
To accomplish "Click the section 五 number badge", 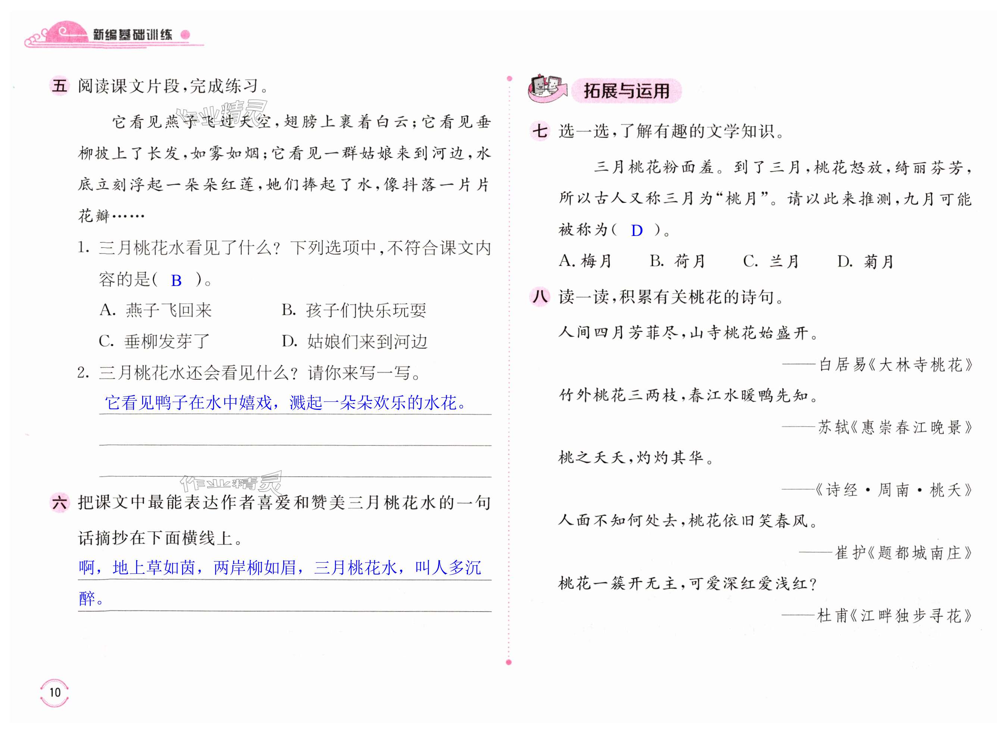I will point(59,85).
